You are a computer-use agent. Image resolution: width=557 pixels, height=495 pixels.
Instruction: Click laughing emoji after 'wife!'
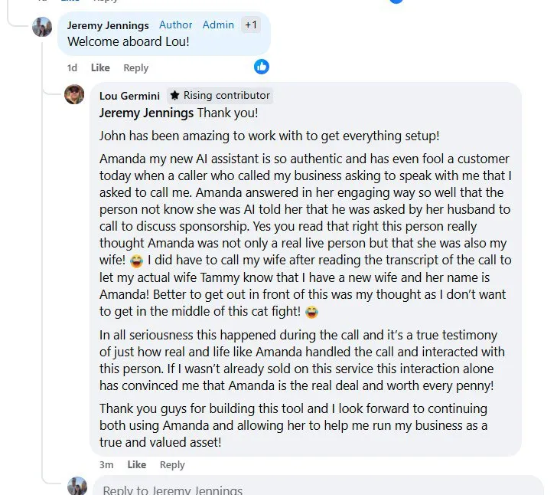136,261
